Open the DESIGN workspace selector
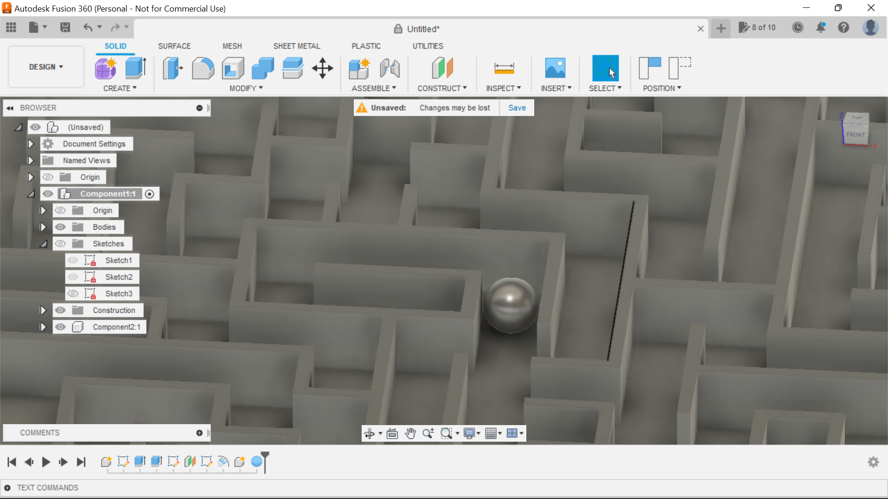Image resolution: width=888 pixels, height=499 pixels. point(45,67)
